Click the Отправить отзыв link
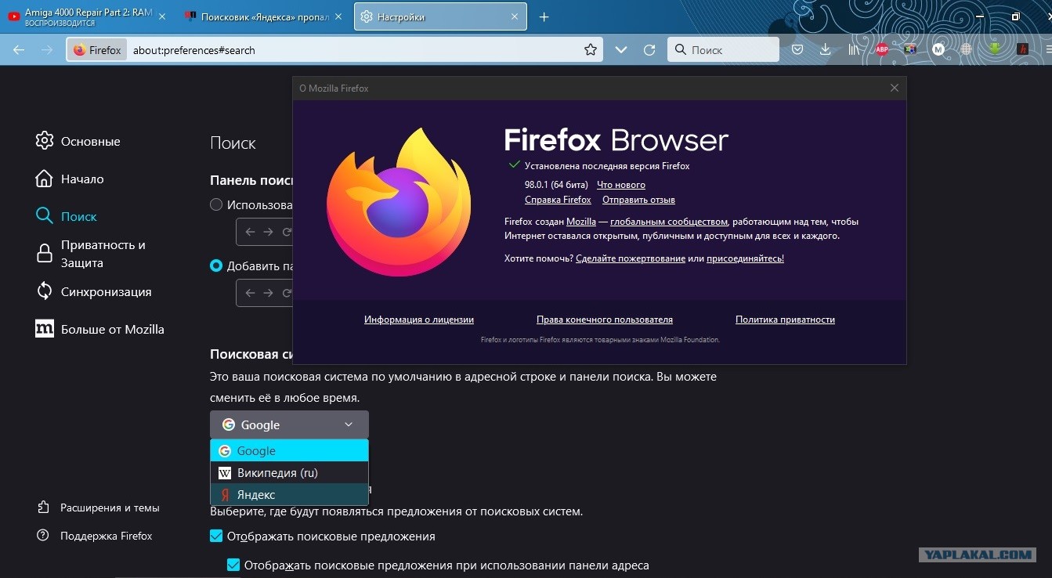 (x=638, y=200)
